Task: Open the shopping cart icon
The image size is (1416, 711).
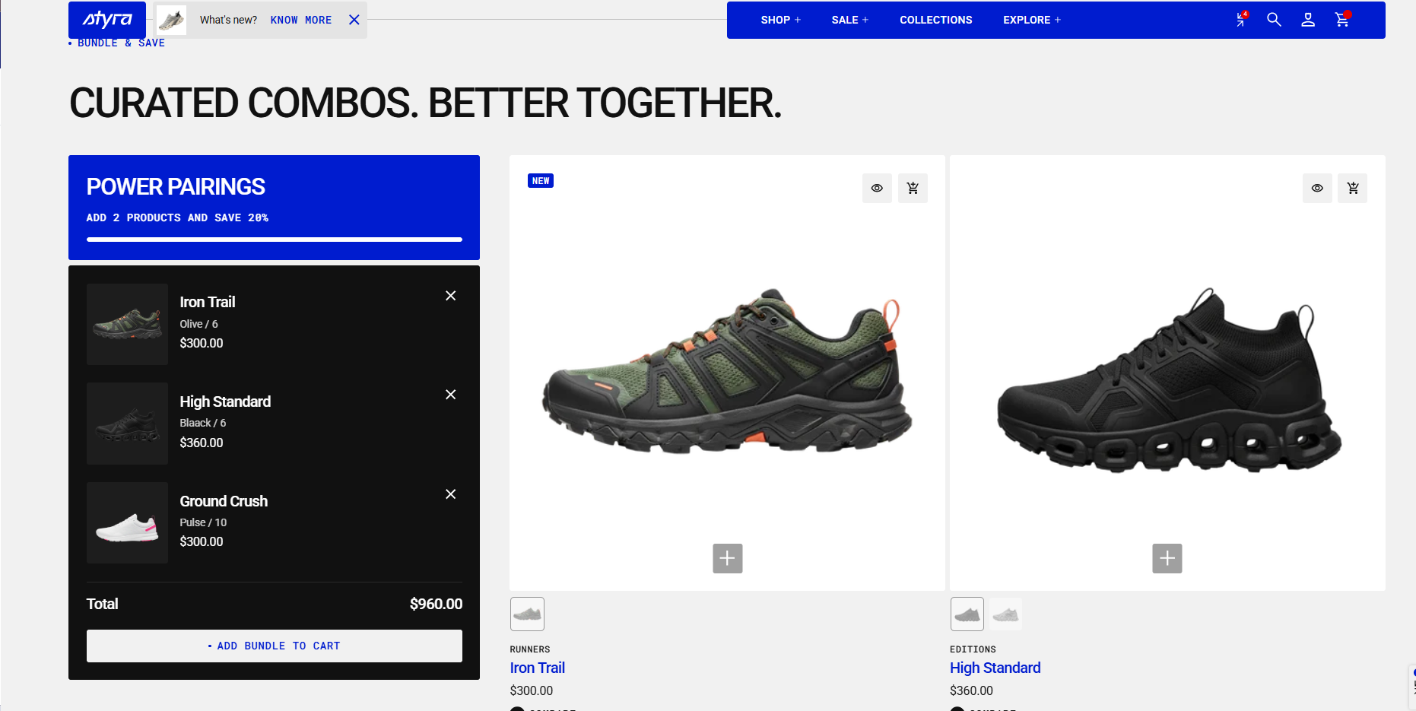Action: pyautogui.click(x=1342, y=20)
